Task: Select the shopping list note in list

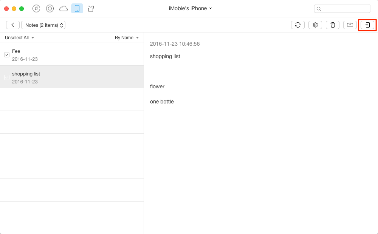Action: (x=72, y=77)
